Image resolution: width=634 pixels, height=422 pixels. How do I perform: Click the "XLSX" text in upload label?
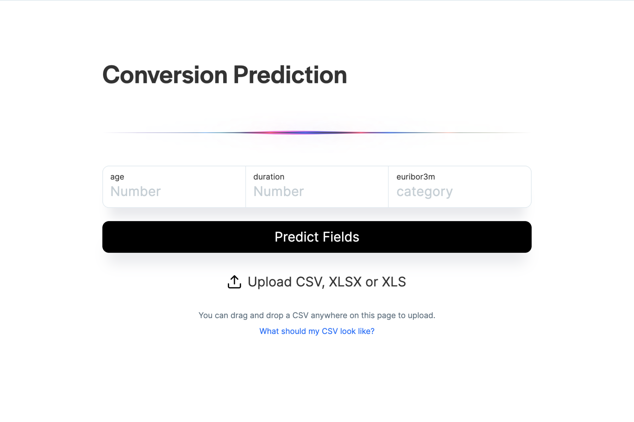pyautogui.click(x=345, y=282)
